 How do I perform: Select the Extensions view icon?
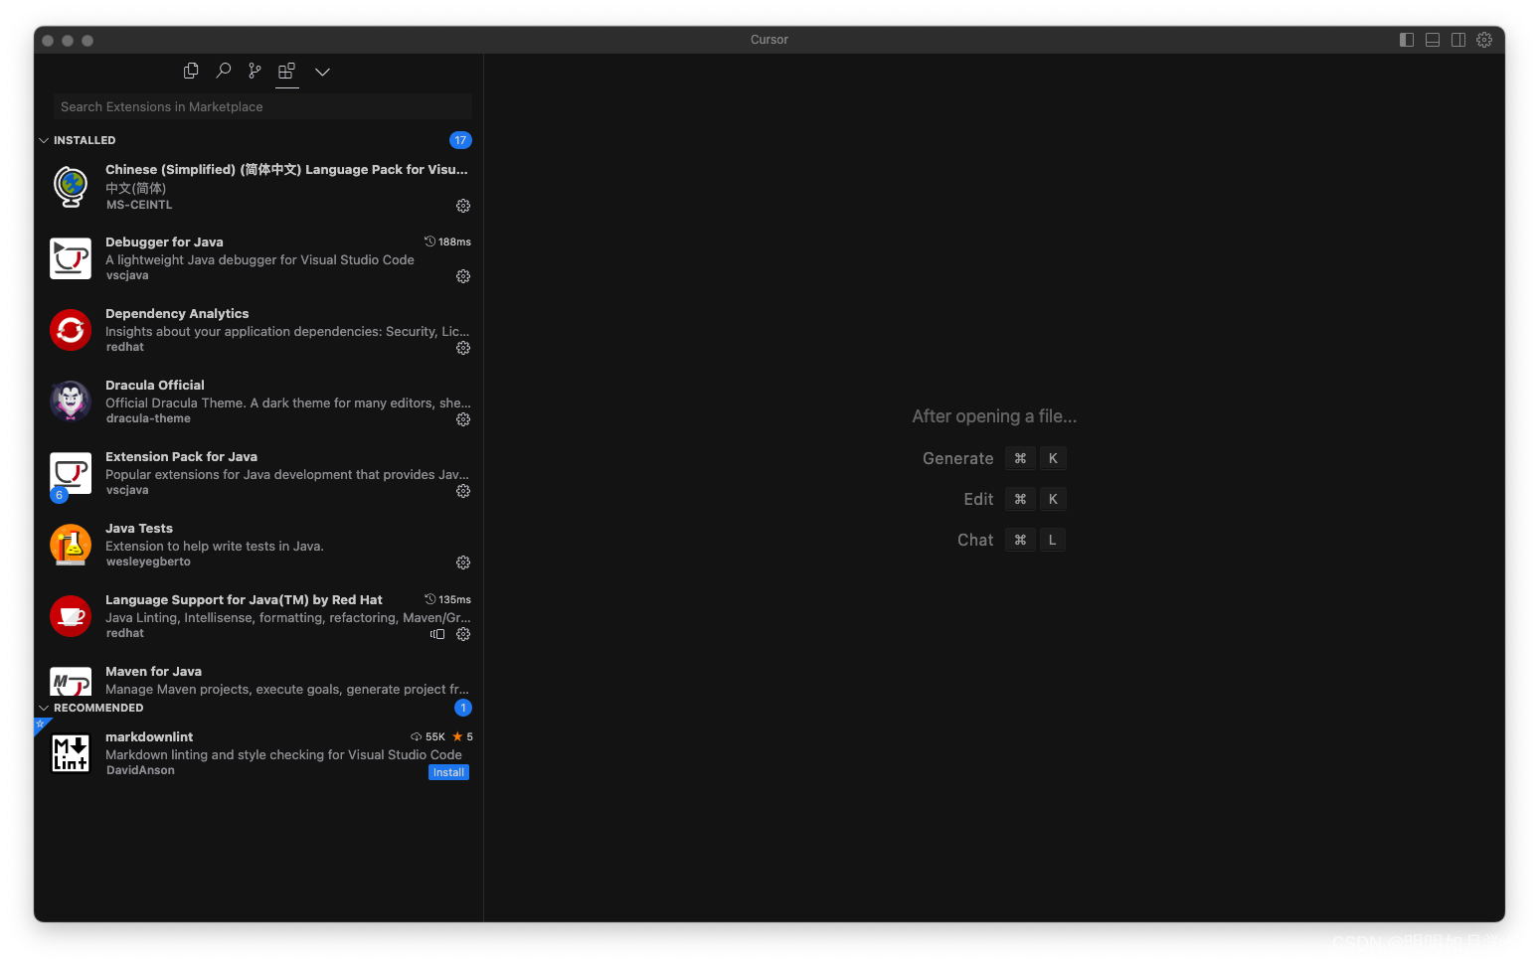click(287, 71)
